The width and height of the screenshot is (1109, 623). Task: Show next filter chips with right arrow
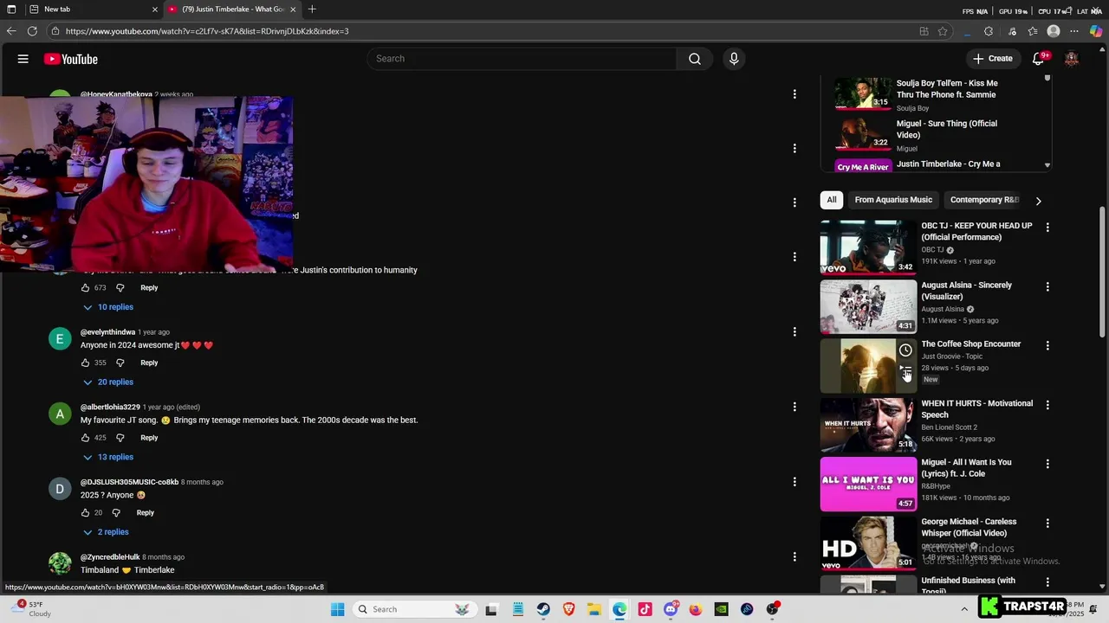pos(1038,201)
